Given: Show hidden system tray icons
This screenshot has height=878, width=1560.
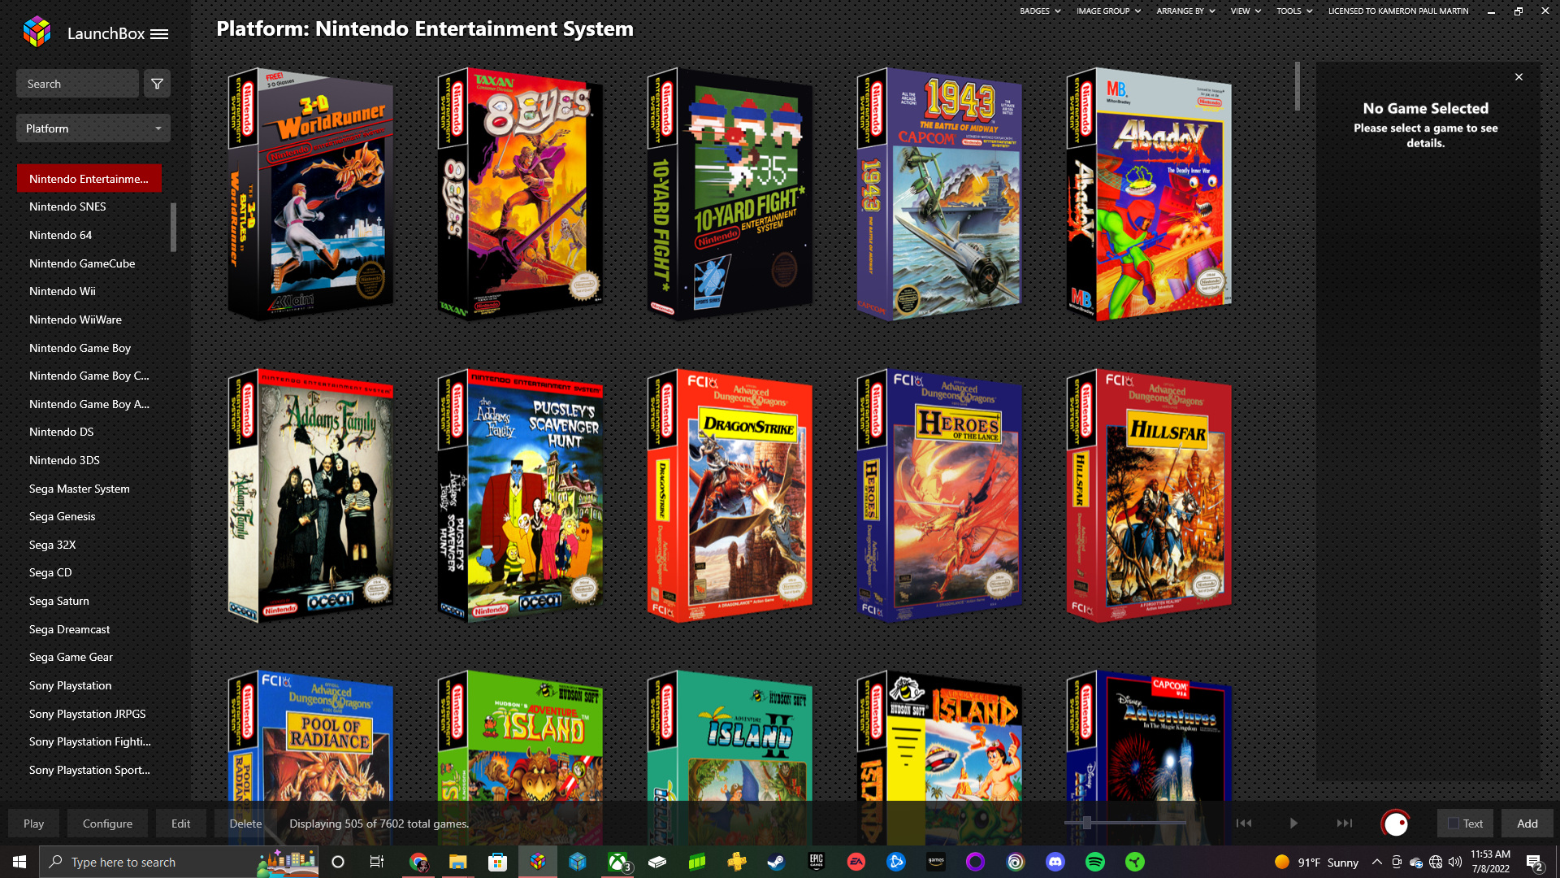Looking at the screenshot, I should pyautogui.click(x=1376, y=862).
